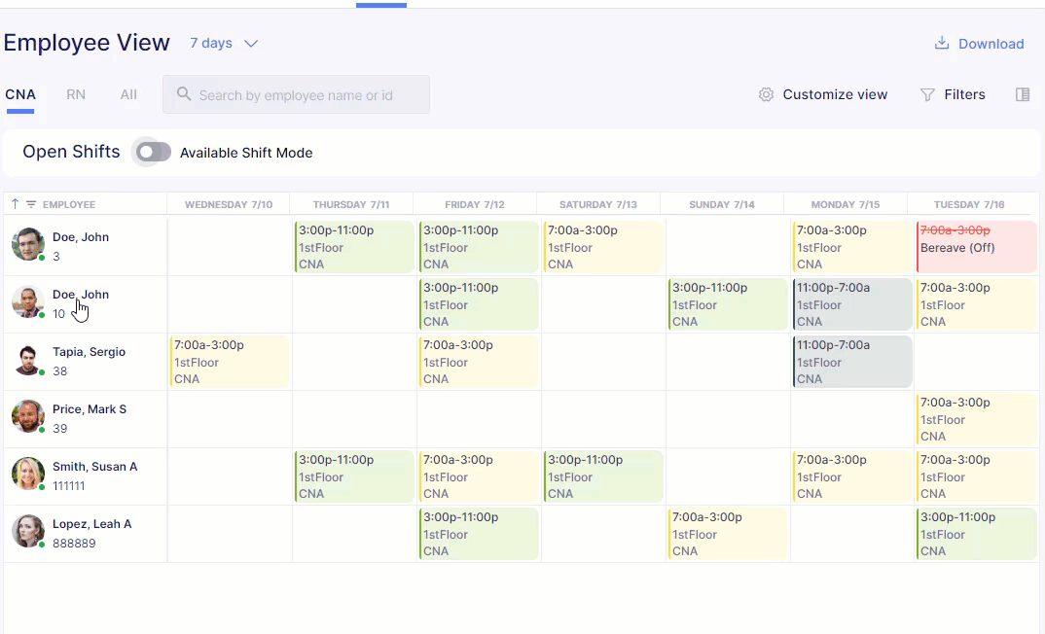Image resolution: width=1045 pixels, height=634 pixels.
Task: Click the Filters funnel icon
Action: [927, 94]
